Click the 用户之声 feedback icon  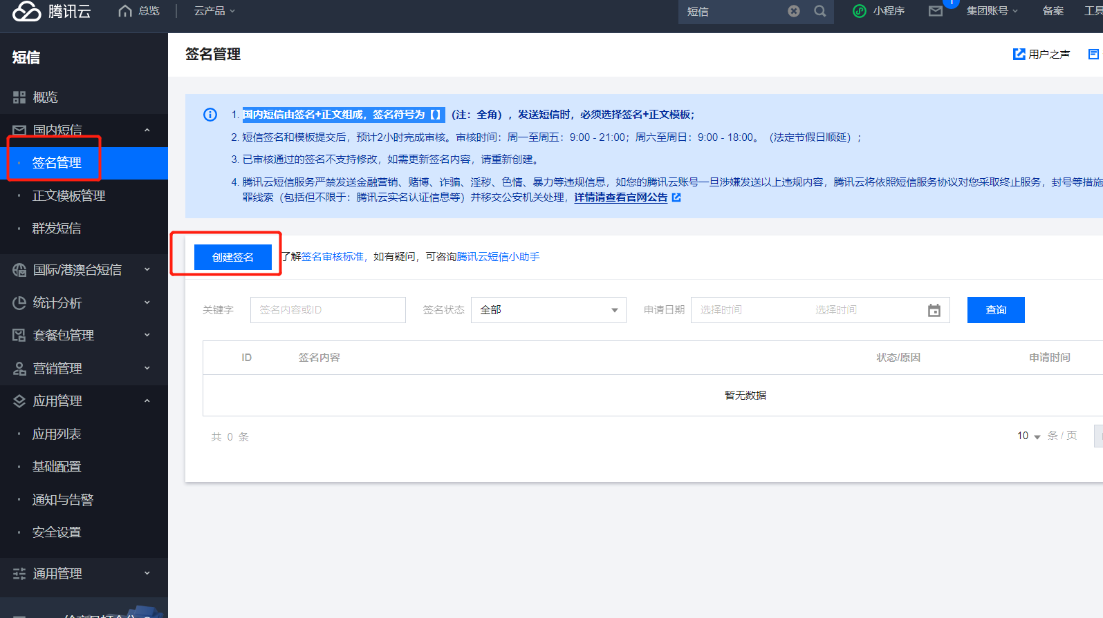pyautogui.click(x=1019, y=54)
